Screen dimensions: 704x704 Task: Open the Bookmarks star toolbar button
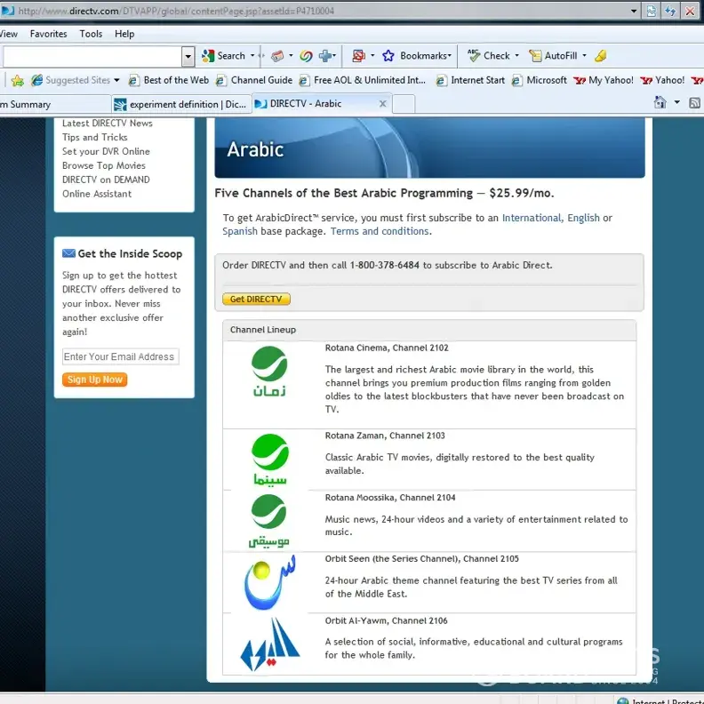coord(416,56)
